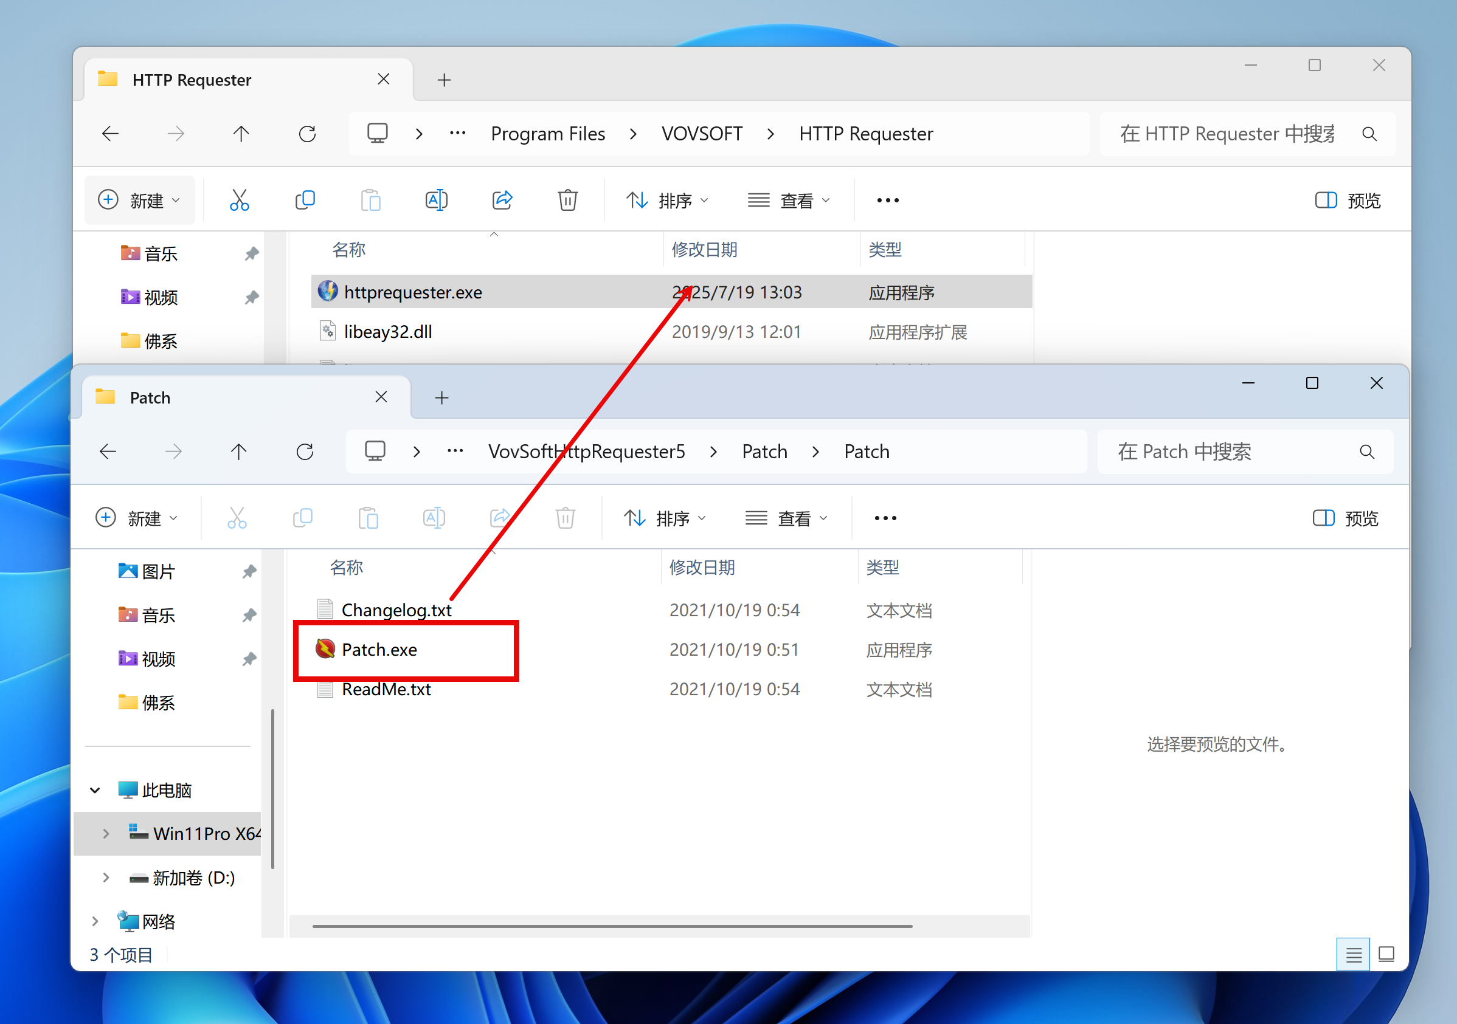
Task: Select the Patch.exe file
Action: pyautogui.click(x=379, y=649)
